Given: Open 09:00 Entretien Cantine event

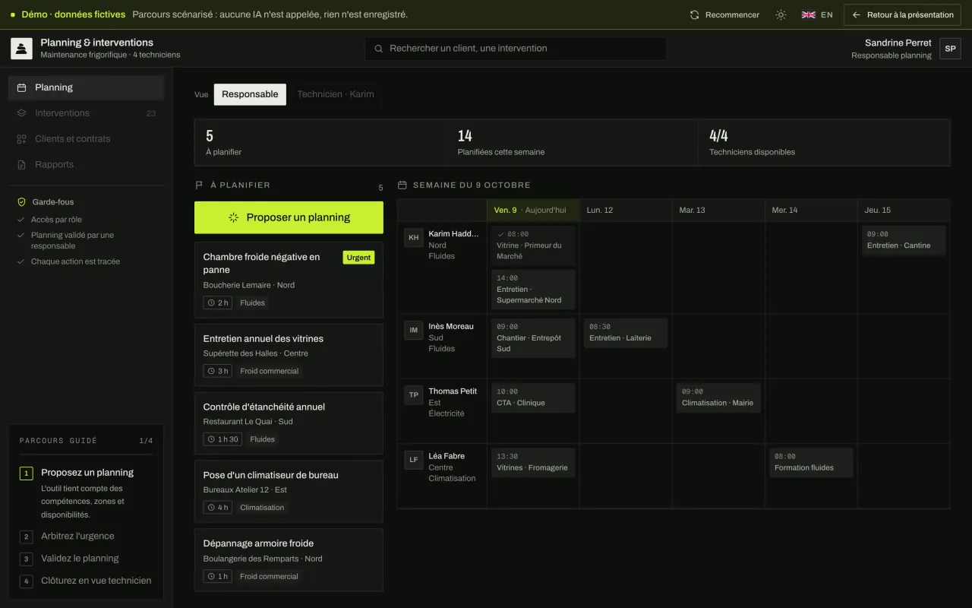Looking at the screenshot, I should (x=904, y=240).
